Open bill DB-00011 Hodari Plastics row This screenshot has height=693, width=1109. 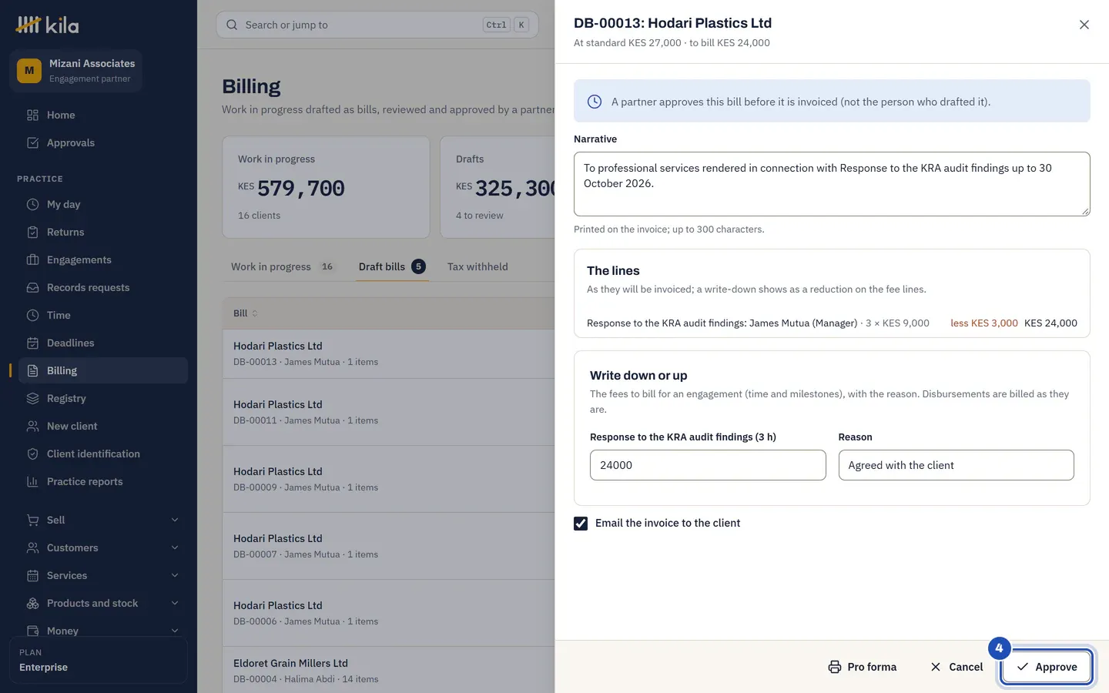pyautogui.click(x=389, y=412)
